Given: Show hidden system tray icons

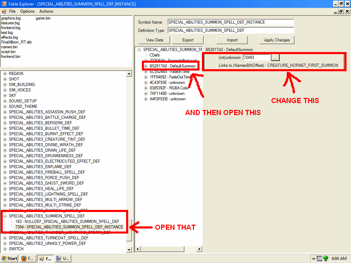Looking at the screenshot, I should pyautogui.click(x=313, y=259).
